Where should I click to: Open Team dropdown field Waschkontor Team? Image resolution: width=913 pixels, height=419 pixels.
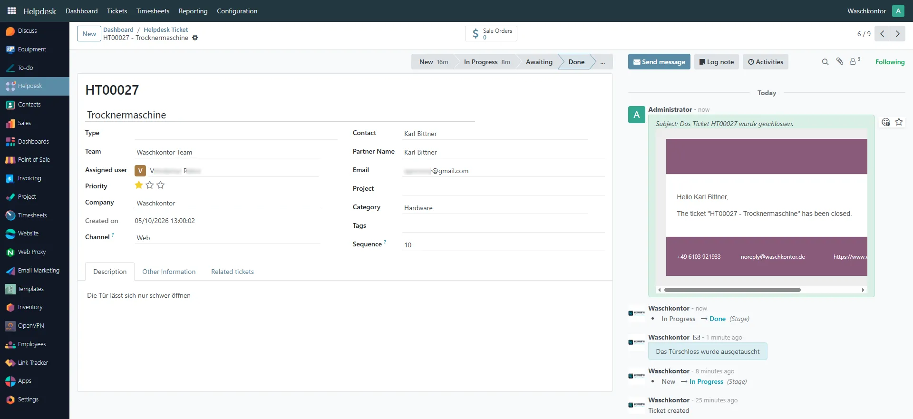coord(228,152)
